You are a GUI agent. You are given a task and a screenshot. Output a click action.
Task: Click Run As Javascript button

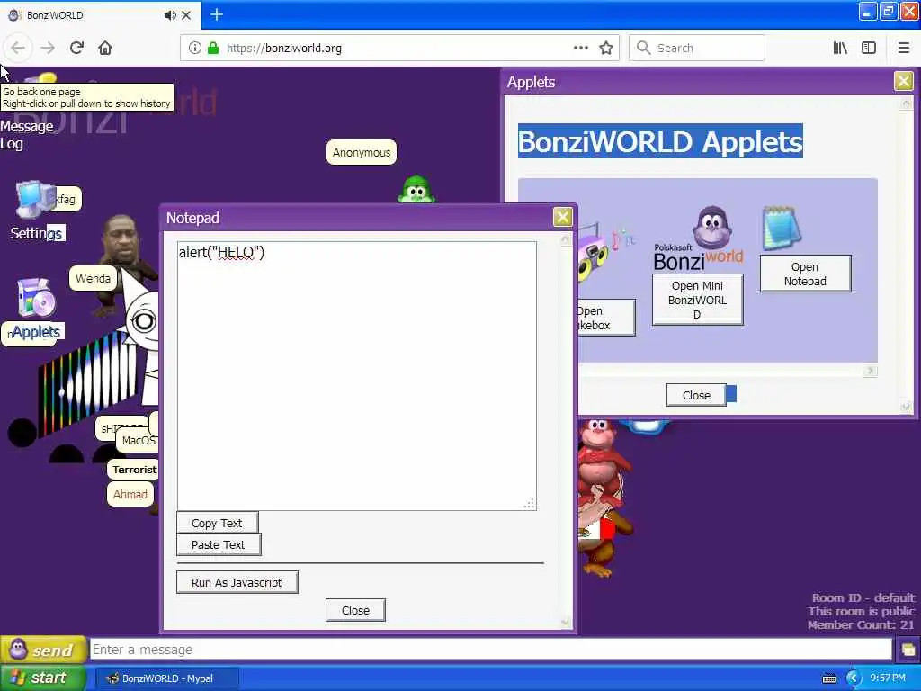point(237,582)
